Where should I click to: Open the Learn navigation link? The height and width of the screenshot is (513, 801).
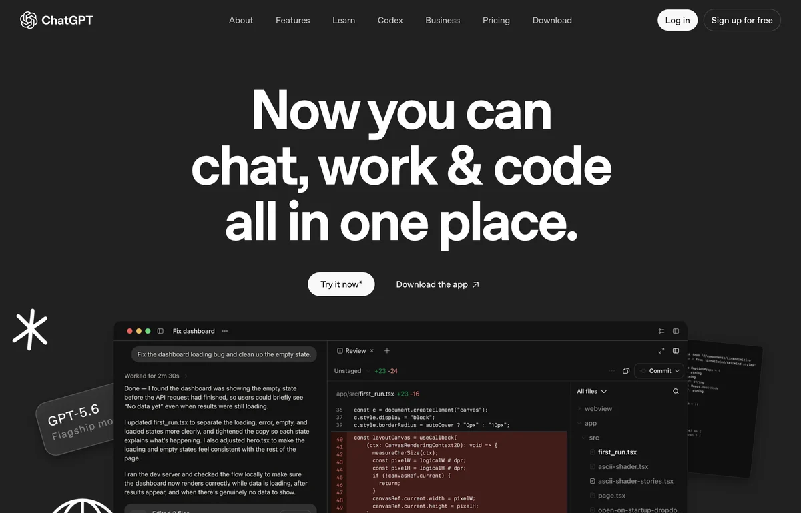click(344, 20)
